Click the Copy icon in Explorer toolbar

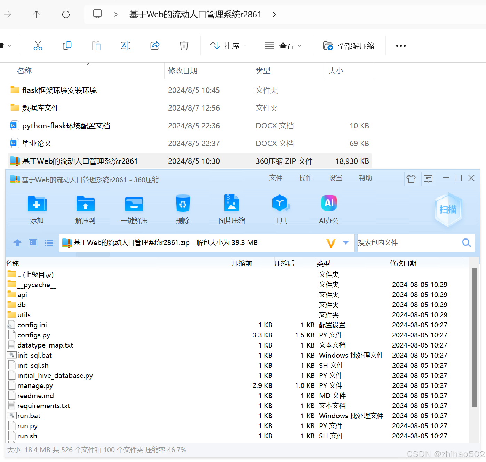[x=67, y=46]
